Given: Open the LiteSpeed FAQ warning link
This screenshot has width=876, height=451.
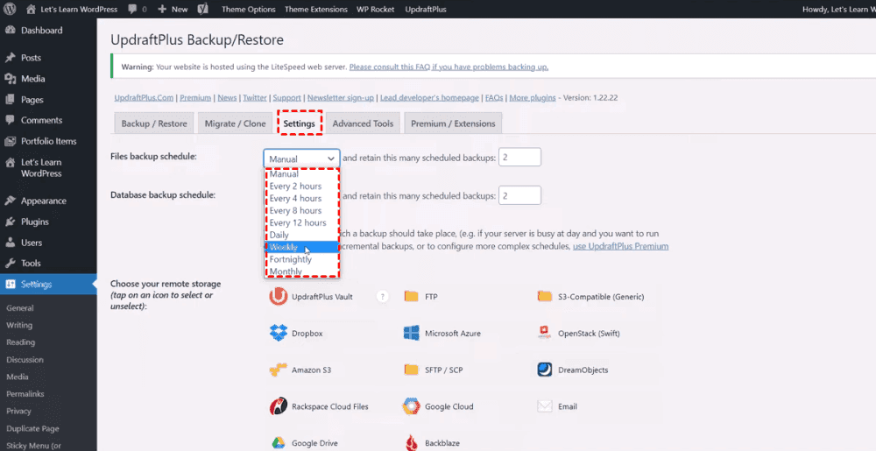Looking at the screenshot, I should [x=449, y=67].
